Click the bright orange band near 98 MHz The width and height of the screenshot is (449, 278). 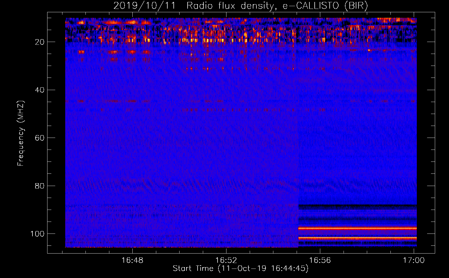pos(357,229)
